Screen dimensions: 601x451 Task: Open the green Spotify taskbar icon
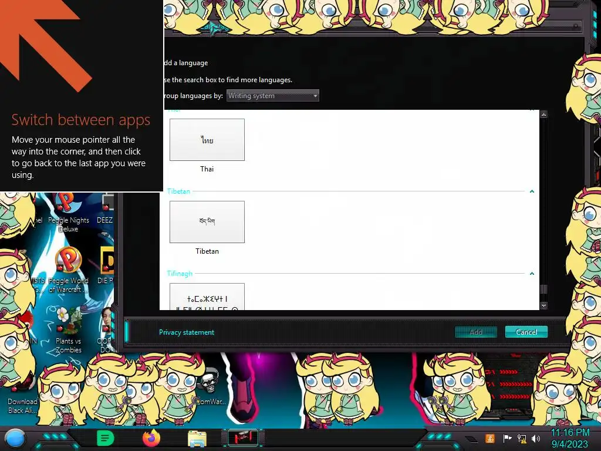(x=106, y=438)
